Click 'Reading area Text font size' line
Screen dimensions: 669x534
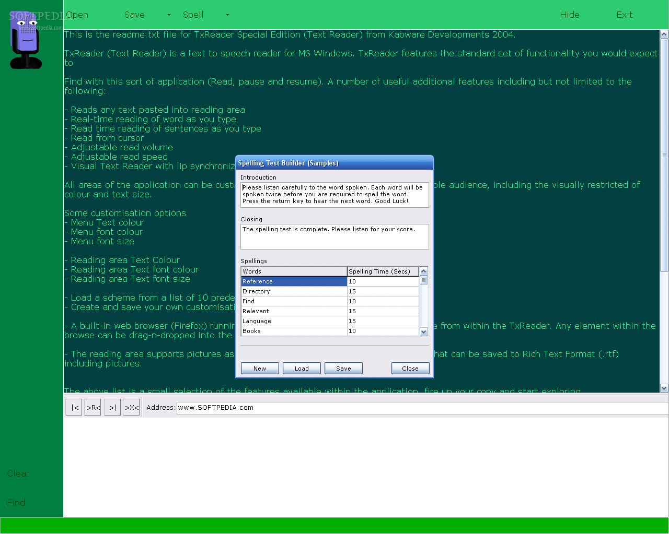click(128, 279)
